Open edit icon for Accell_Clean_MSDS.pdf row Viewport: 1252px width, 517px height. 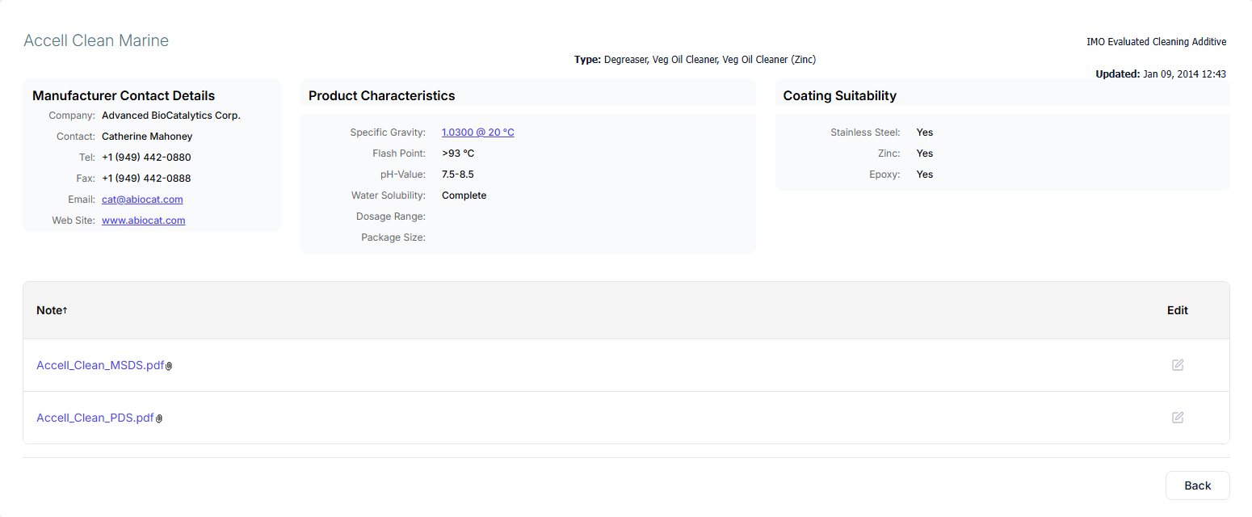1178,365
